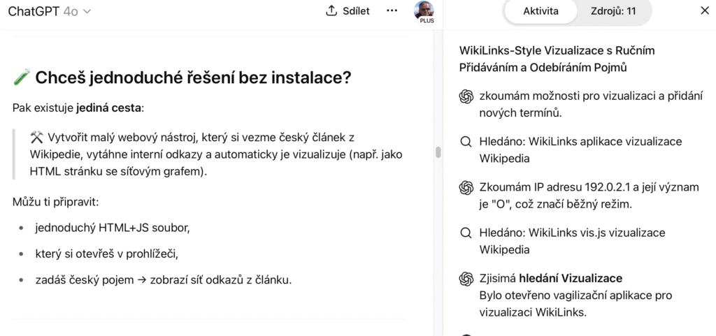
Task: Open the three-dot more options menu
Action: click(392, 10)
